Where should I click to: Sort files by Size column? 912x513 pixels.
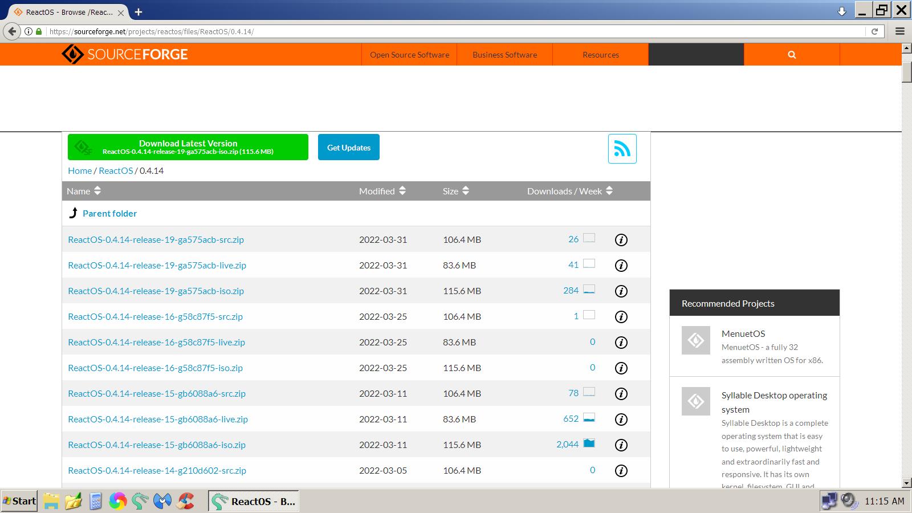[456, 191]
